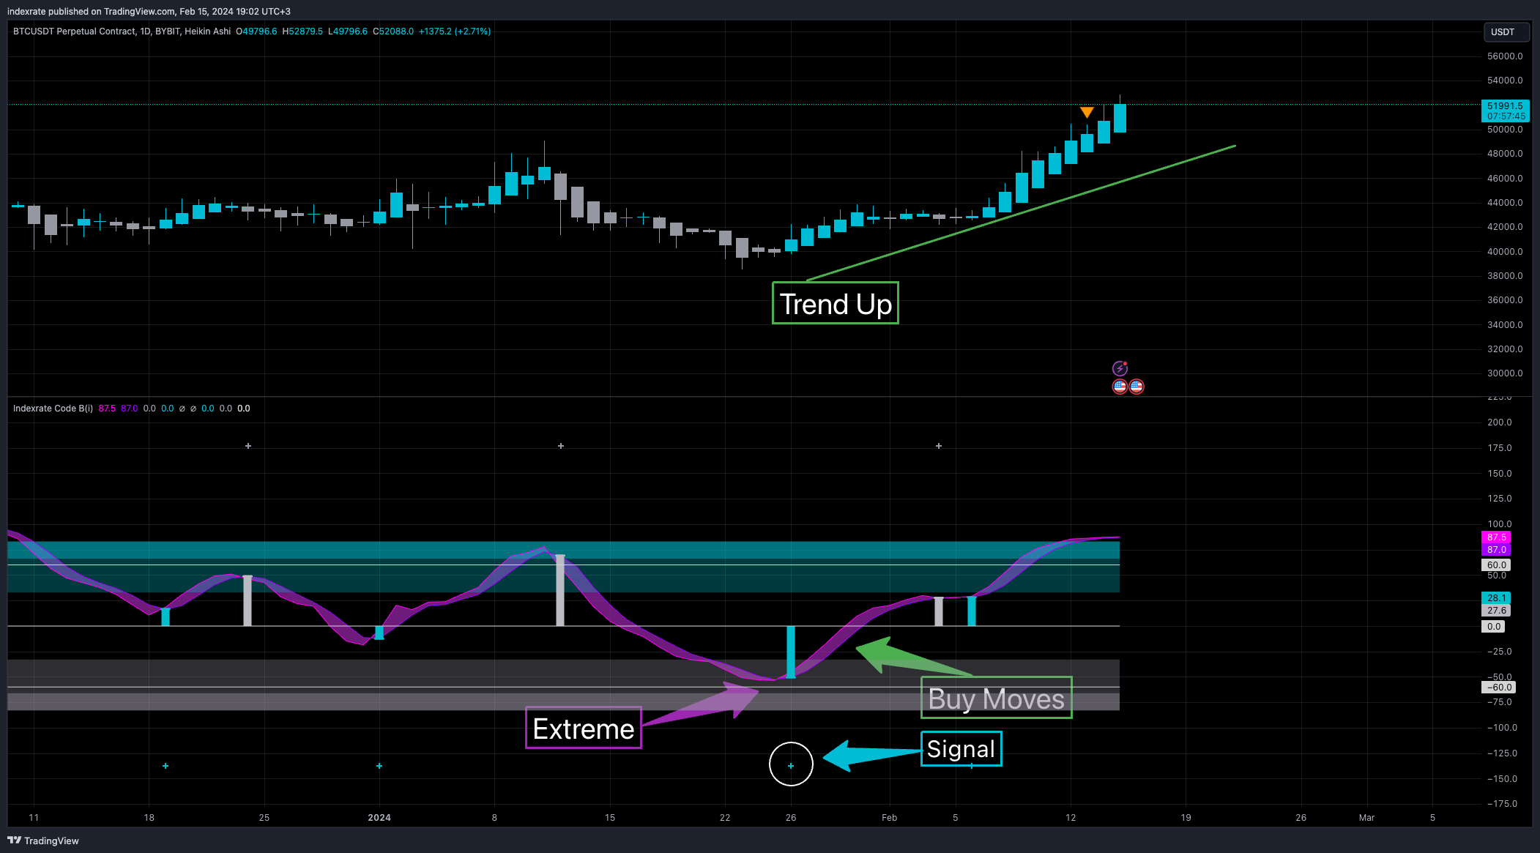This screenshot has height=853, width=1540.
Task: Click the purple lightning latest-news icon
Action: tap(1120, 368)
